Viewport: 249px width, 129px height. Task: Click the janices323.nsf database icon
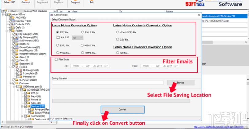click(x=10, y=14)
